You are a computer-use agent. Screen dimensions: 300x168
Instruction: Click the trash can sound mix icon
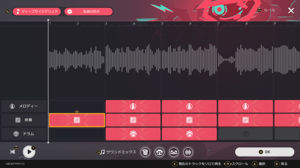point(145,152)
